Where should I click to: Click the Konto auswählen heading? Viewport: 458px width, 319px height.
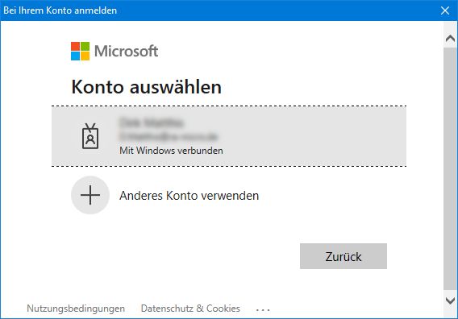146,87
